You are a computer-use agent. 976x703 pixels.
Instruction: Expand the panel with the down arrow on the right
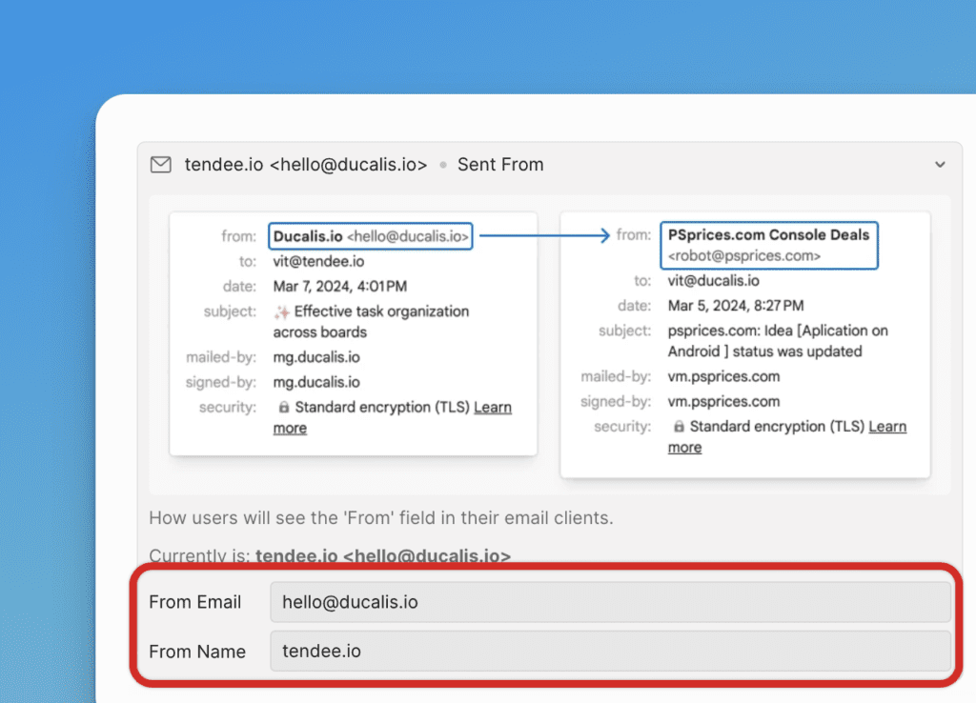click(x=941, y=164)
